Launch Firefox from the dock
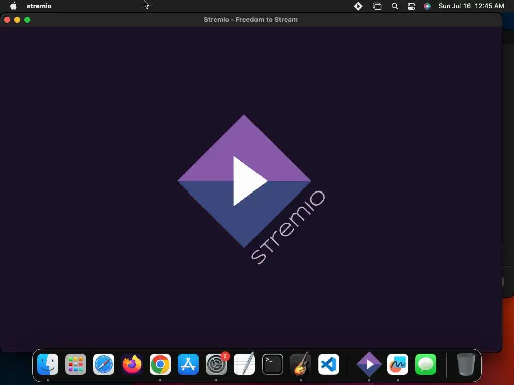This screenshot has height=385, width=514. [x=132, y=364]
